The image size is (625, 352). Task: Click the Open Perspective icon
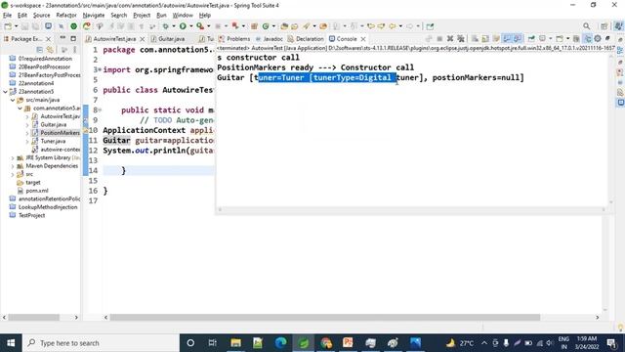[x=604, y=26]
